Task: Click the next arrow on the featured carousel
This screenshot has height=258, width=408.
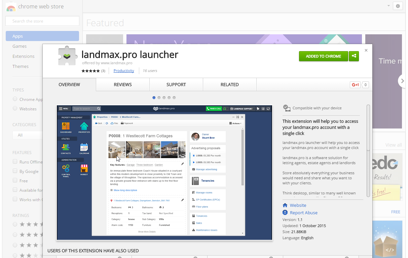Action: pos(403,81)
